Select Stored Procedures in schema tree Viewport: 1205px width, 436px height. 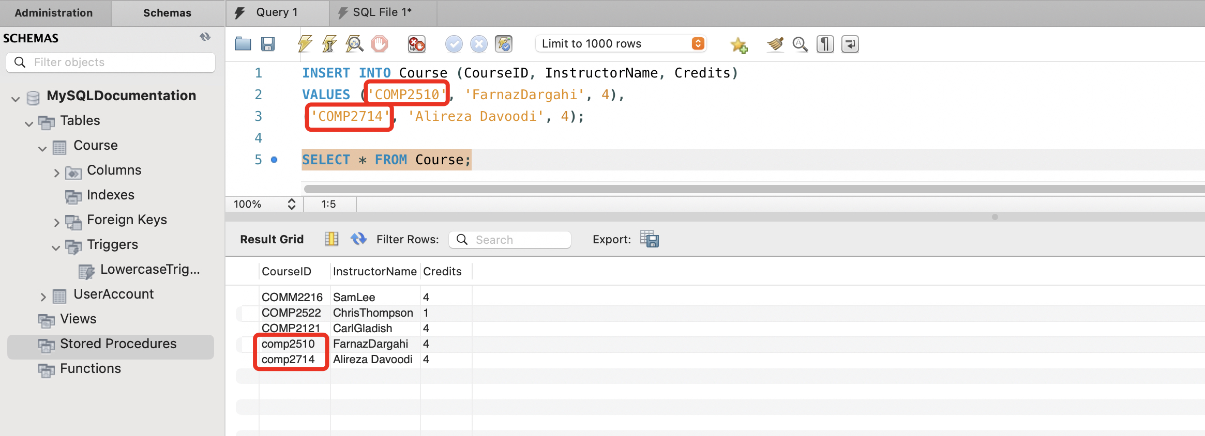[x=118, y=344]
